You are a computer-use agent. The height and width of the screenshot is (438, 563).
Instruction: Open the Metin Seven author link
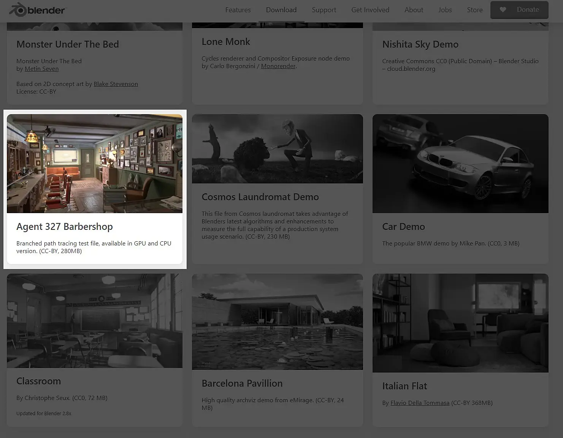click(41, 69)
